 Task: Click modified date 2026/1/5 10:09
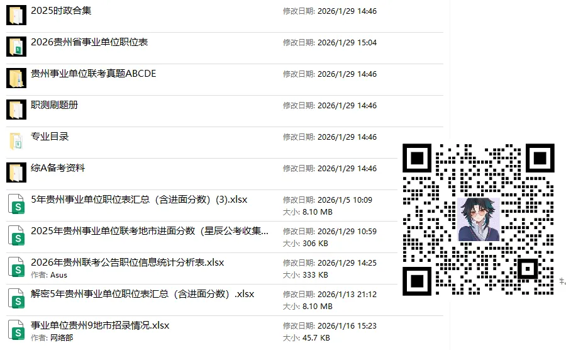(x=345, y=200)
